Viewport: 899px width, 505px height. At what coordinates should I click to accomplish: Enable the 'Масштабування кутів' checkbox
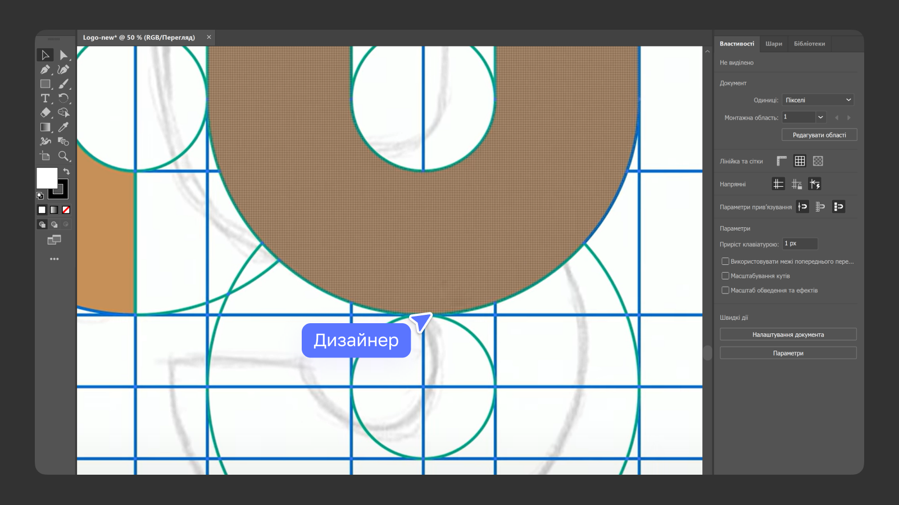coord(725,276)
